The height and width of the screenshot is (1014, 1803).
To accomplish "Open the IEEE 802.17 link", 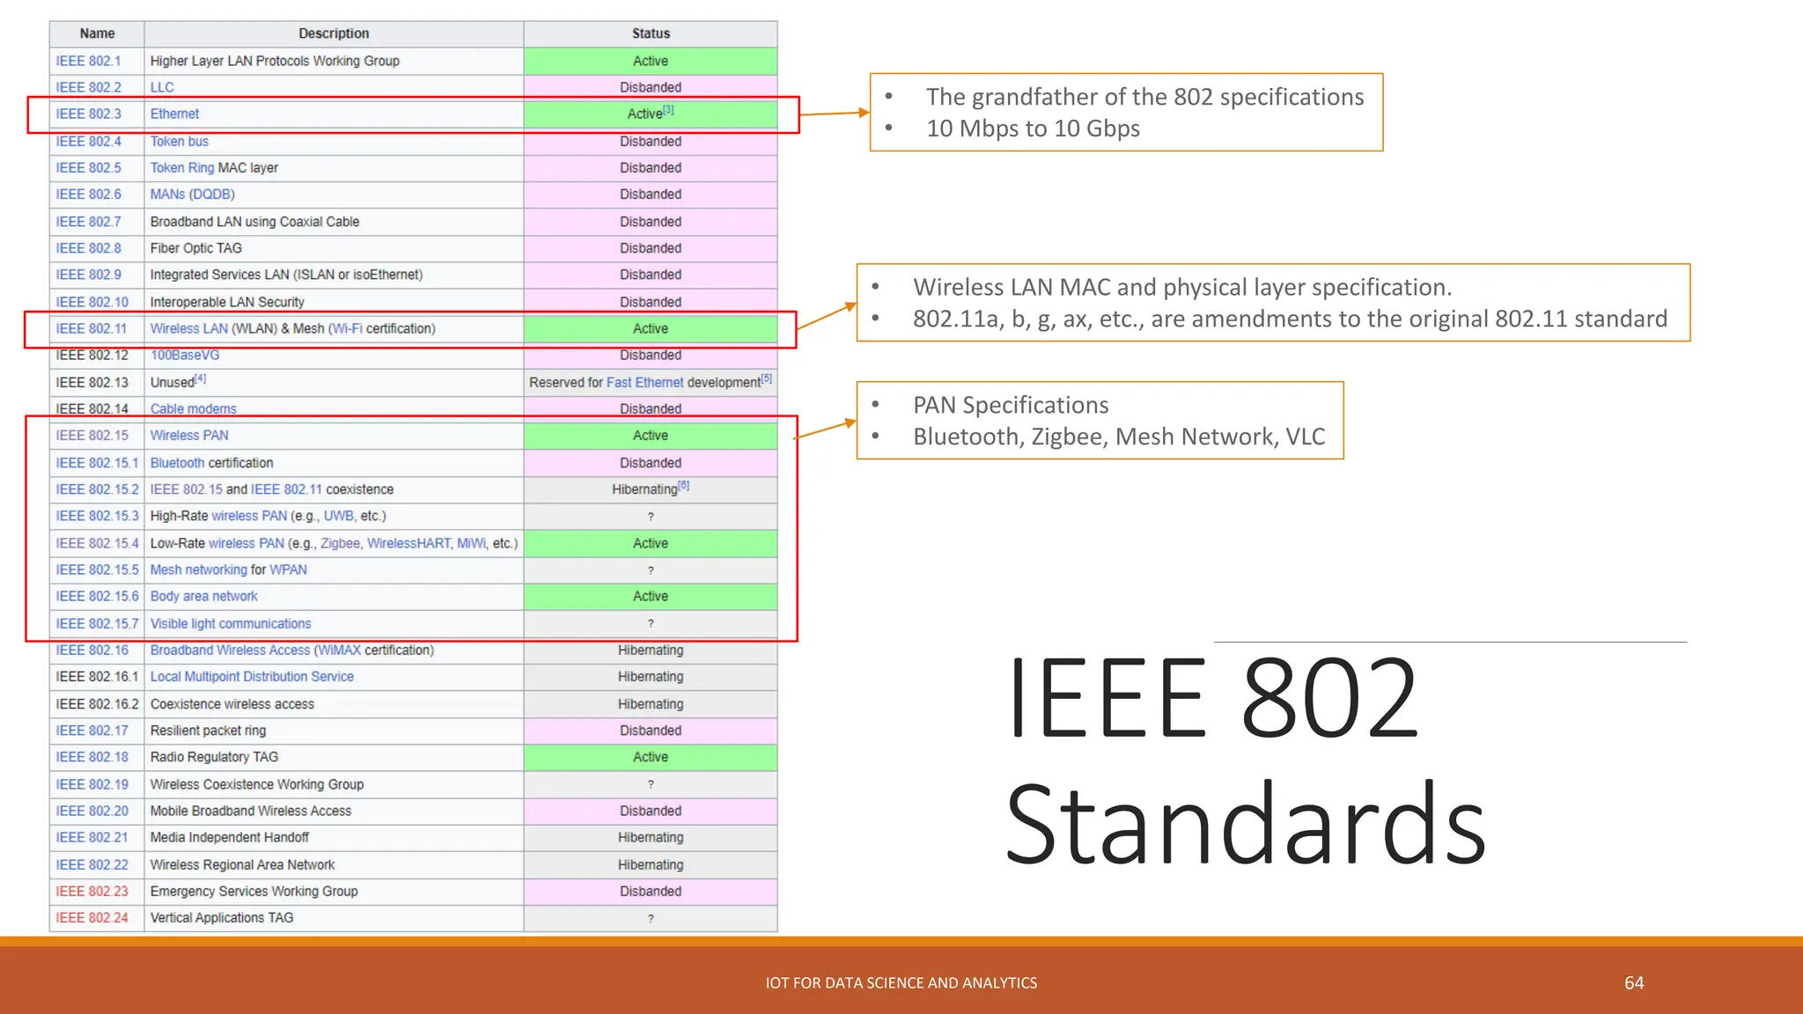I will pos(92,730).
